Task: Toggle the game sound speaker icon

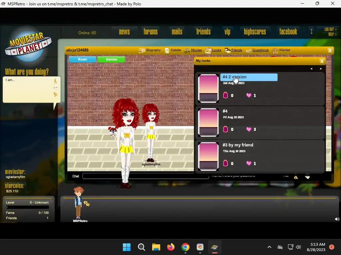Action: coord(337,219)
